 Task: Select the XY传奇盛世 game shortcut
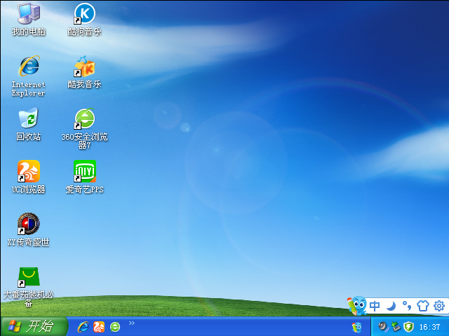click(x=29, y=229)
